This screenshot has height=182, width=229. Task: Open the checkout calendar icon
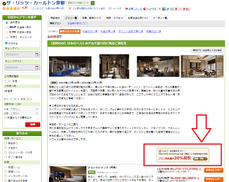pyautogui.click(x=36, y=67)
